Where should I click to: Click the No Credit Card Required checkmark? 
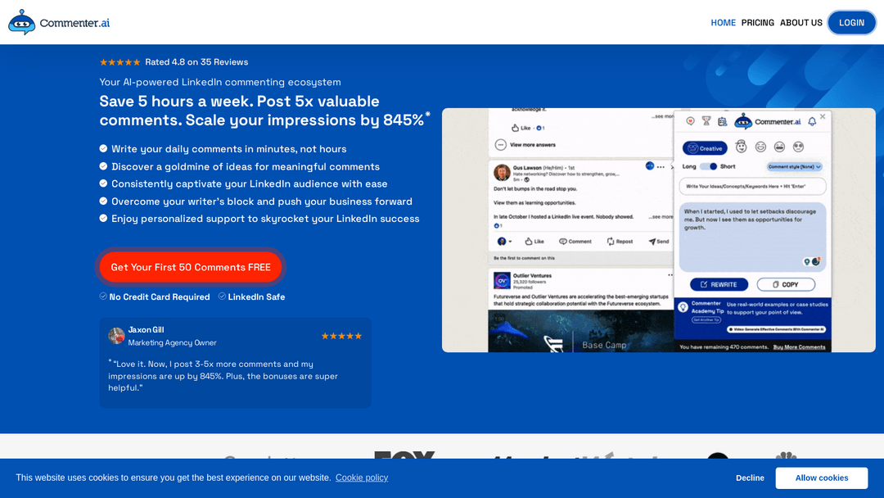(103, 296)
